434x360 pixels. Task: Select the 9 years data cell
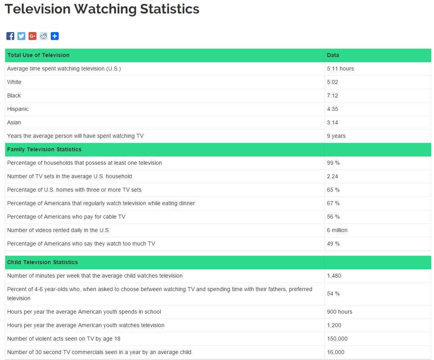pyautogui.click(x=336, y=136)
